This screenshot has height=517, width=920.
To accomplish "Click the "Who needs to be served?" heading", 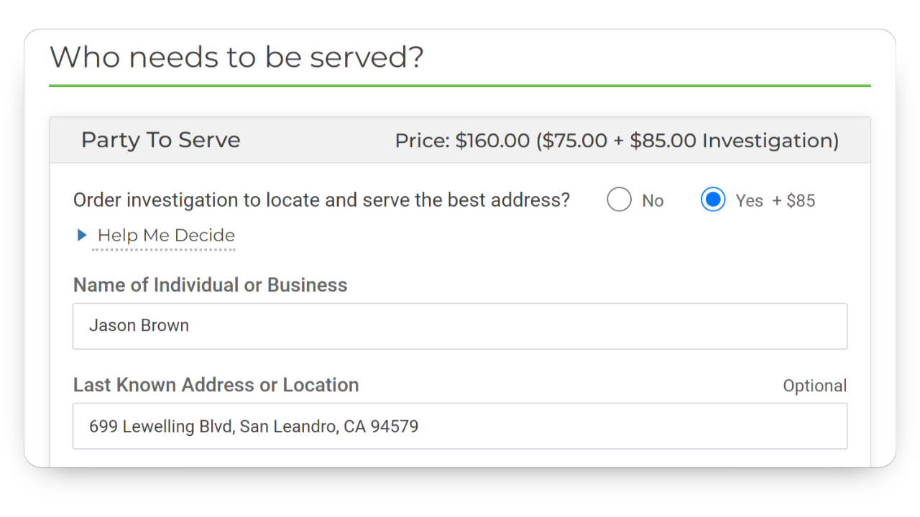I will (236, 57).
